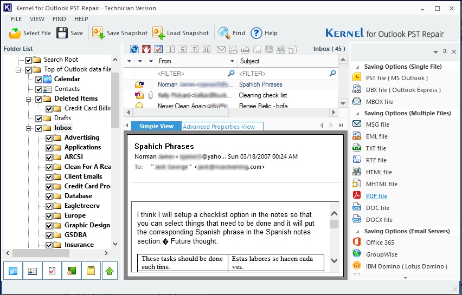Choose the MSG file option
462x295 pixels.
(x=377, y=124)
